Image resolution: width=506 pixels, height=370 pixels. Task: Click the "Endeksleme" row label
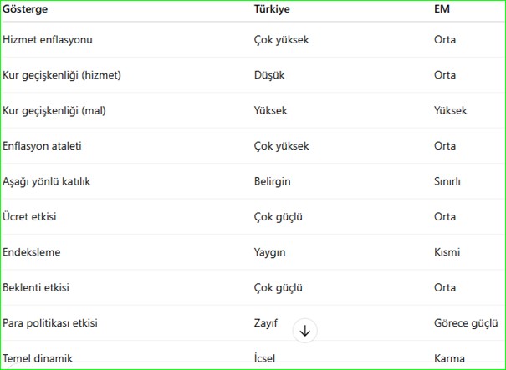click(32, 252)
